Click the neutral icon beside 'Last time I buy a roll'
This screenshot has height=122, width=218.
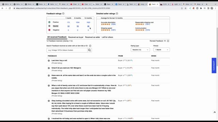(x=49, y=61)
